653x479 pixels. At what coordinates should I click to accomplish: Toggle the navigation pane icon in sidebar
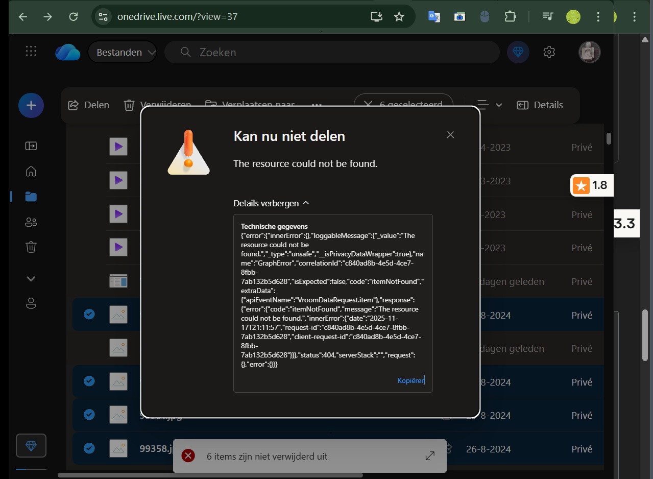31,146
